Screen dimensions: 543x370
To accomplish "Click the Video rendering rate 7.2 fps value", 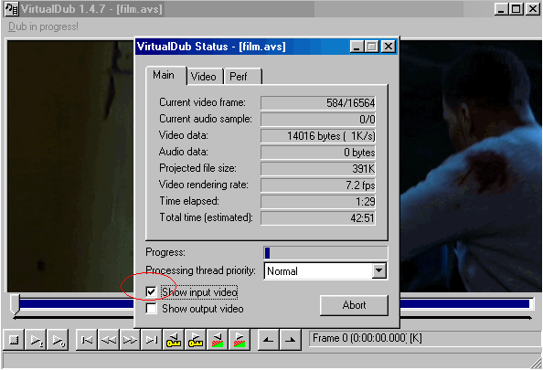I will pyautogui.click(x=318, y=185).
